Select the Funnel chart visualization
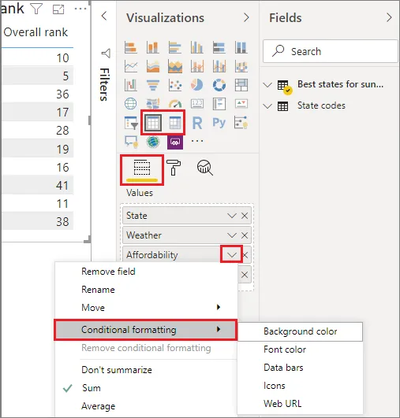 153,85
